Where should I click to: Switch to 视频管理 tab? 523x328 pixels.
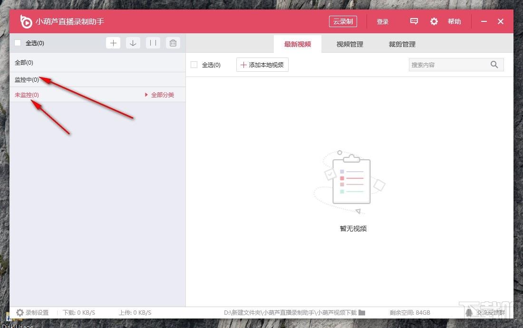click(349, 44)
